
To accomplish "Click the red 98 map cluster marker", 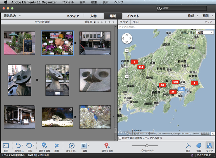I will coord(162,85).
